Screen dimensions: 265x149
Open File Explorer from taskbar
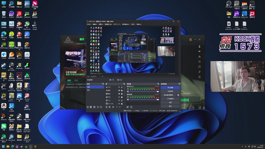pyautogui.click(x=8, y=146)
